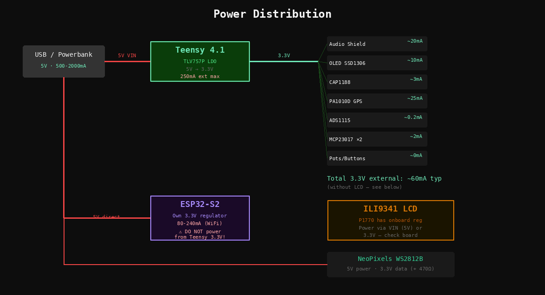
Task: Toggle the CAP1188 touch sensor entry
Action: 377,82
